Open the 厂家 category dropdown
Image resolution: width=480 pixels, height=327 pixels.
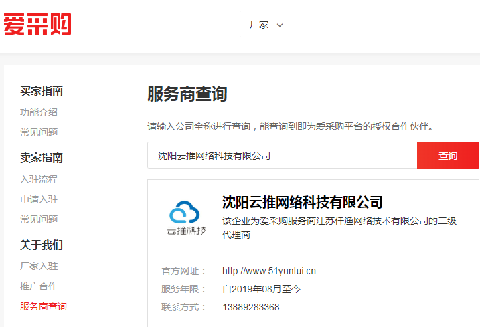point(266,25)
